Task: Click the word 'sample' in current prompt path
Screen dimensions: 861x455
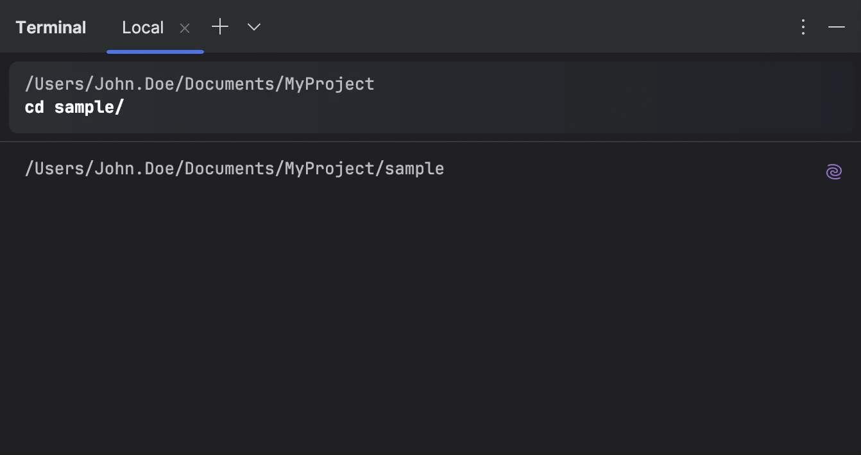Action: click(x=414, y=169)
